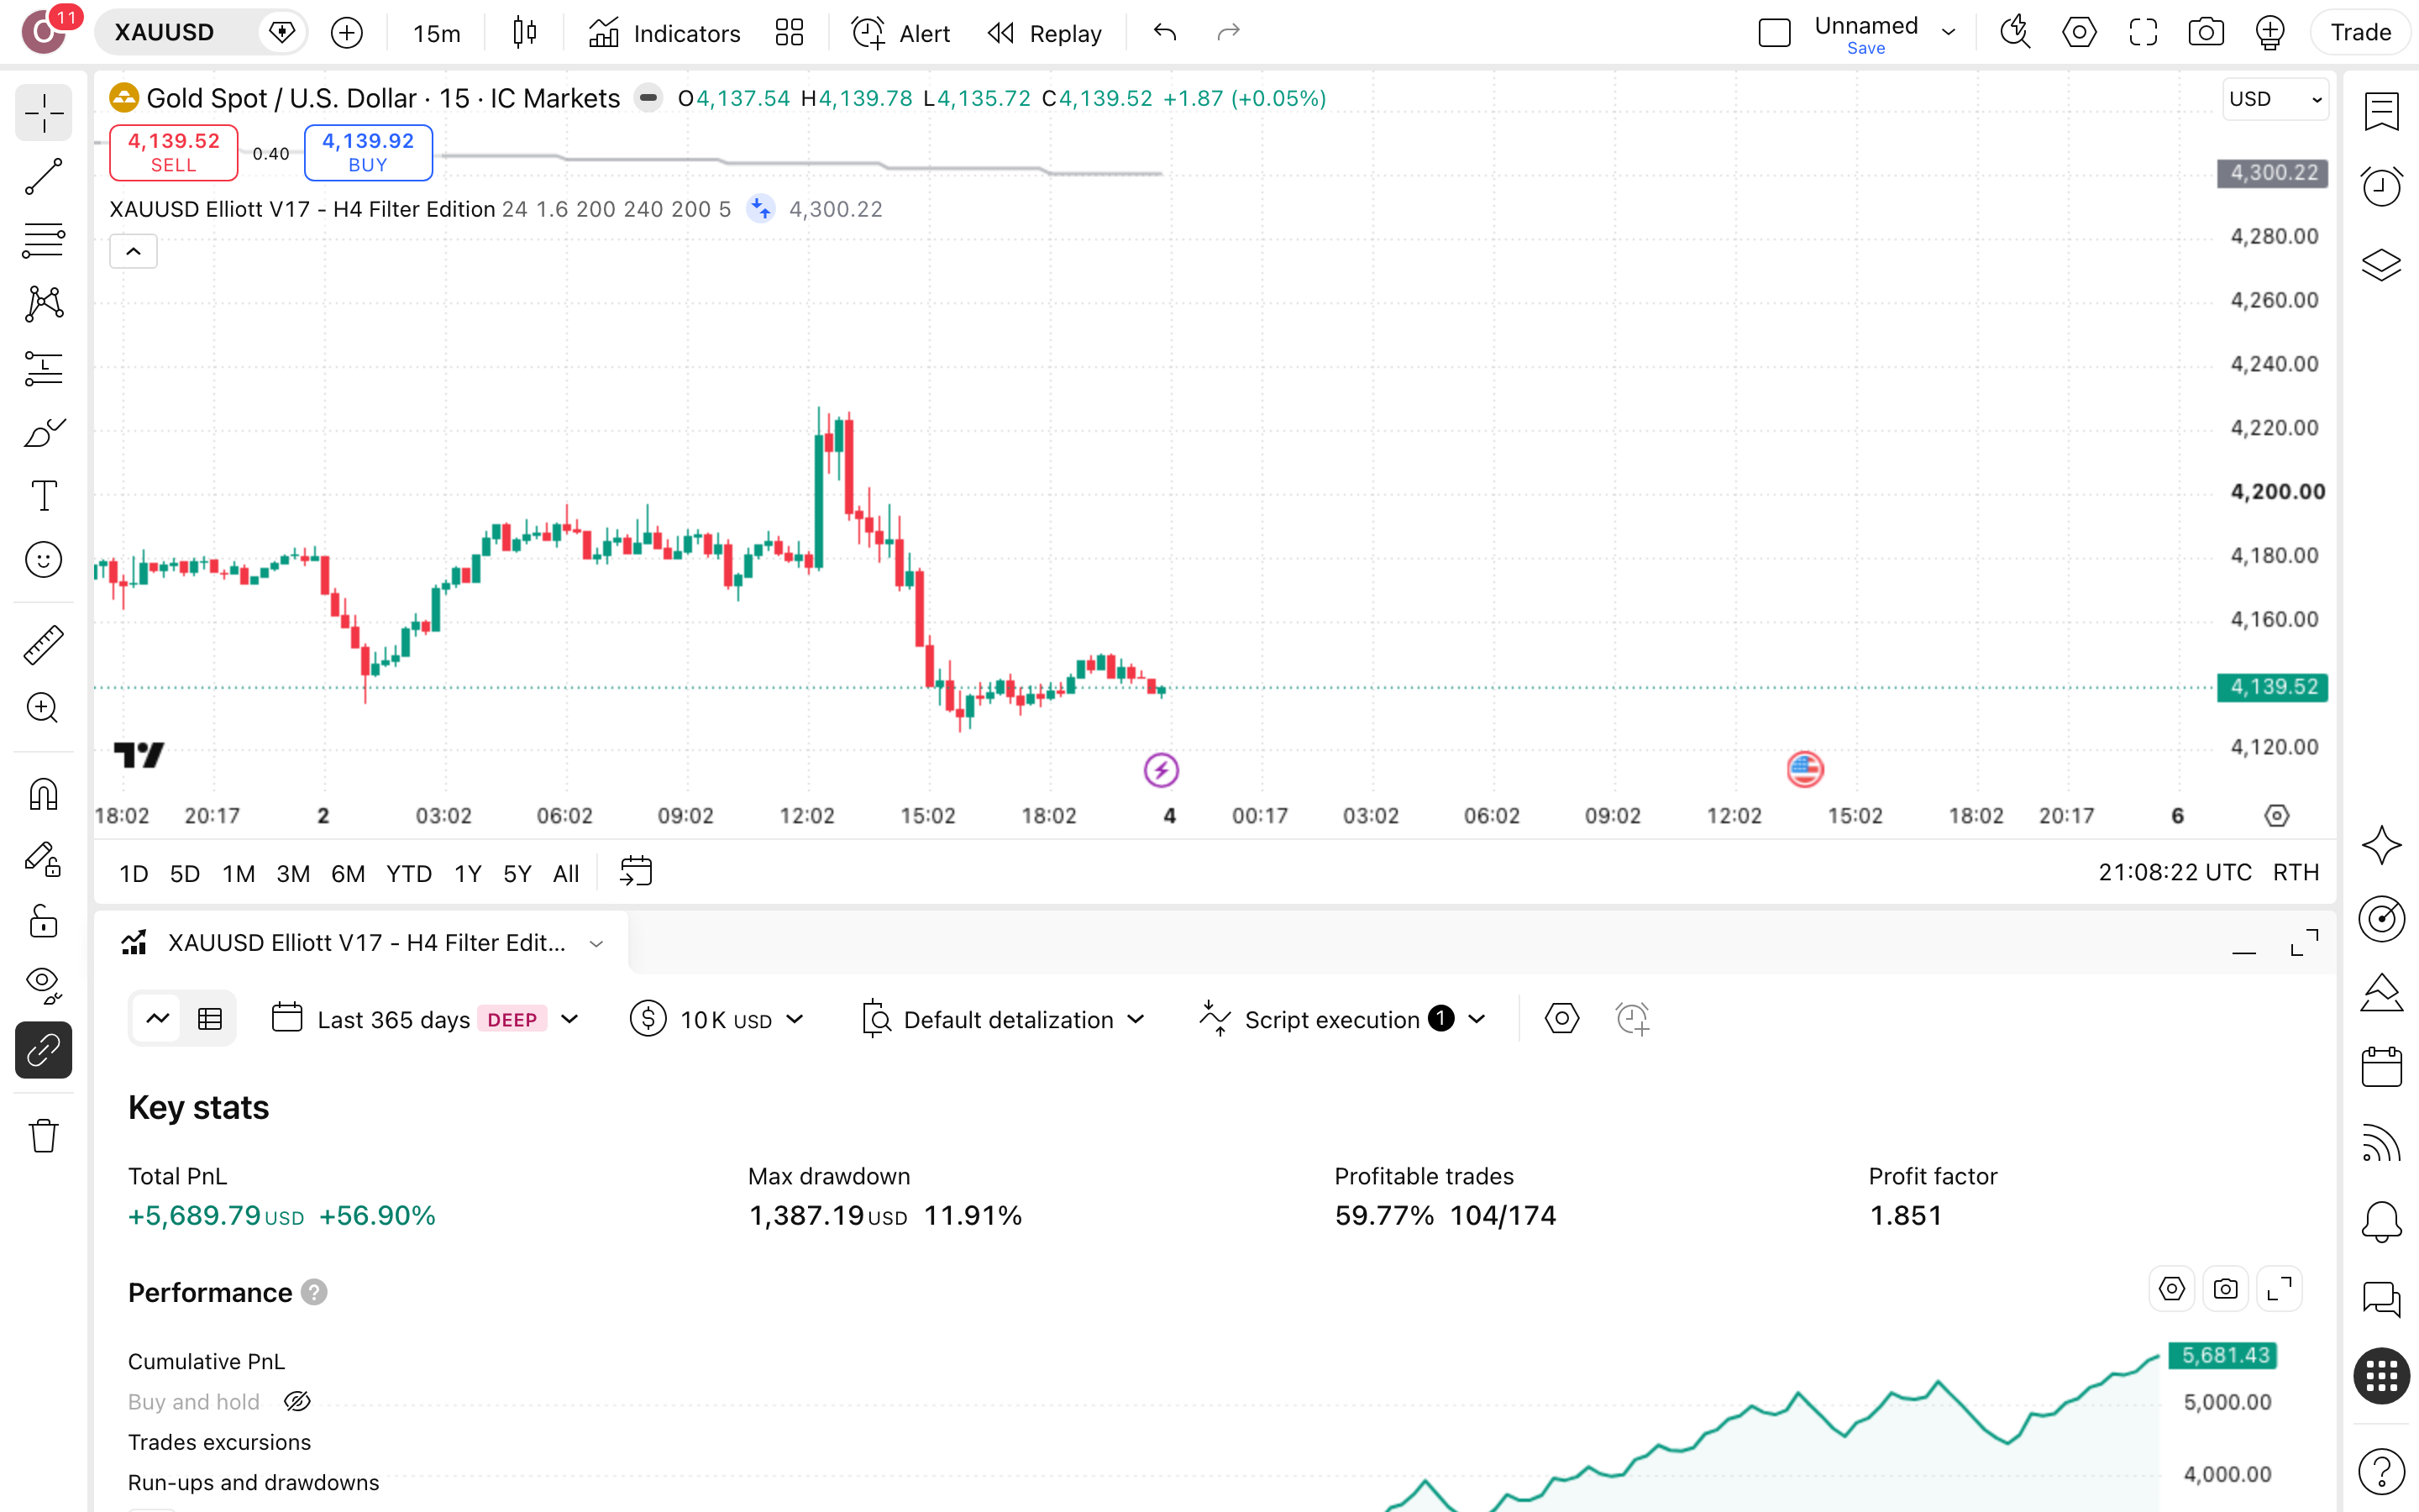Viewport: 2419px width, 1512px height.
Task: Select the ruler measure tool
Action: 43,645
